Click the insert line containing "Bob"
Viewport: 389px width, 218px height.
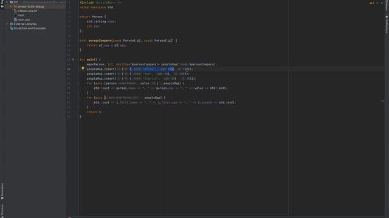138,74
